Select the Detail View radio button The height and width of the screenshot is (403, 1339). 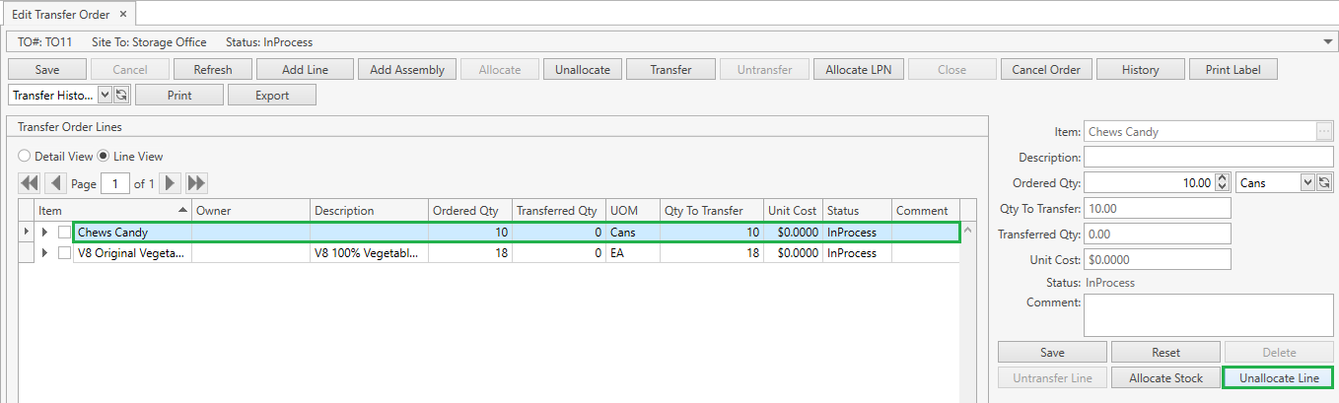click(25, 157)
